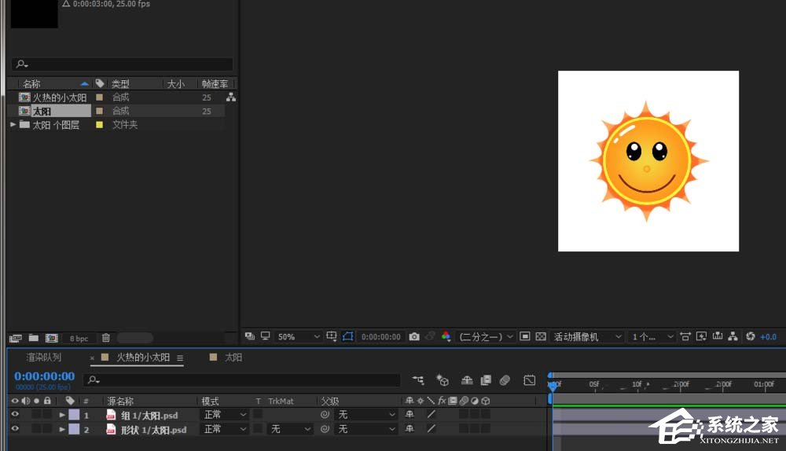
Task: Reset exposure in the viewer
Action: tap(750, 336)
